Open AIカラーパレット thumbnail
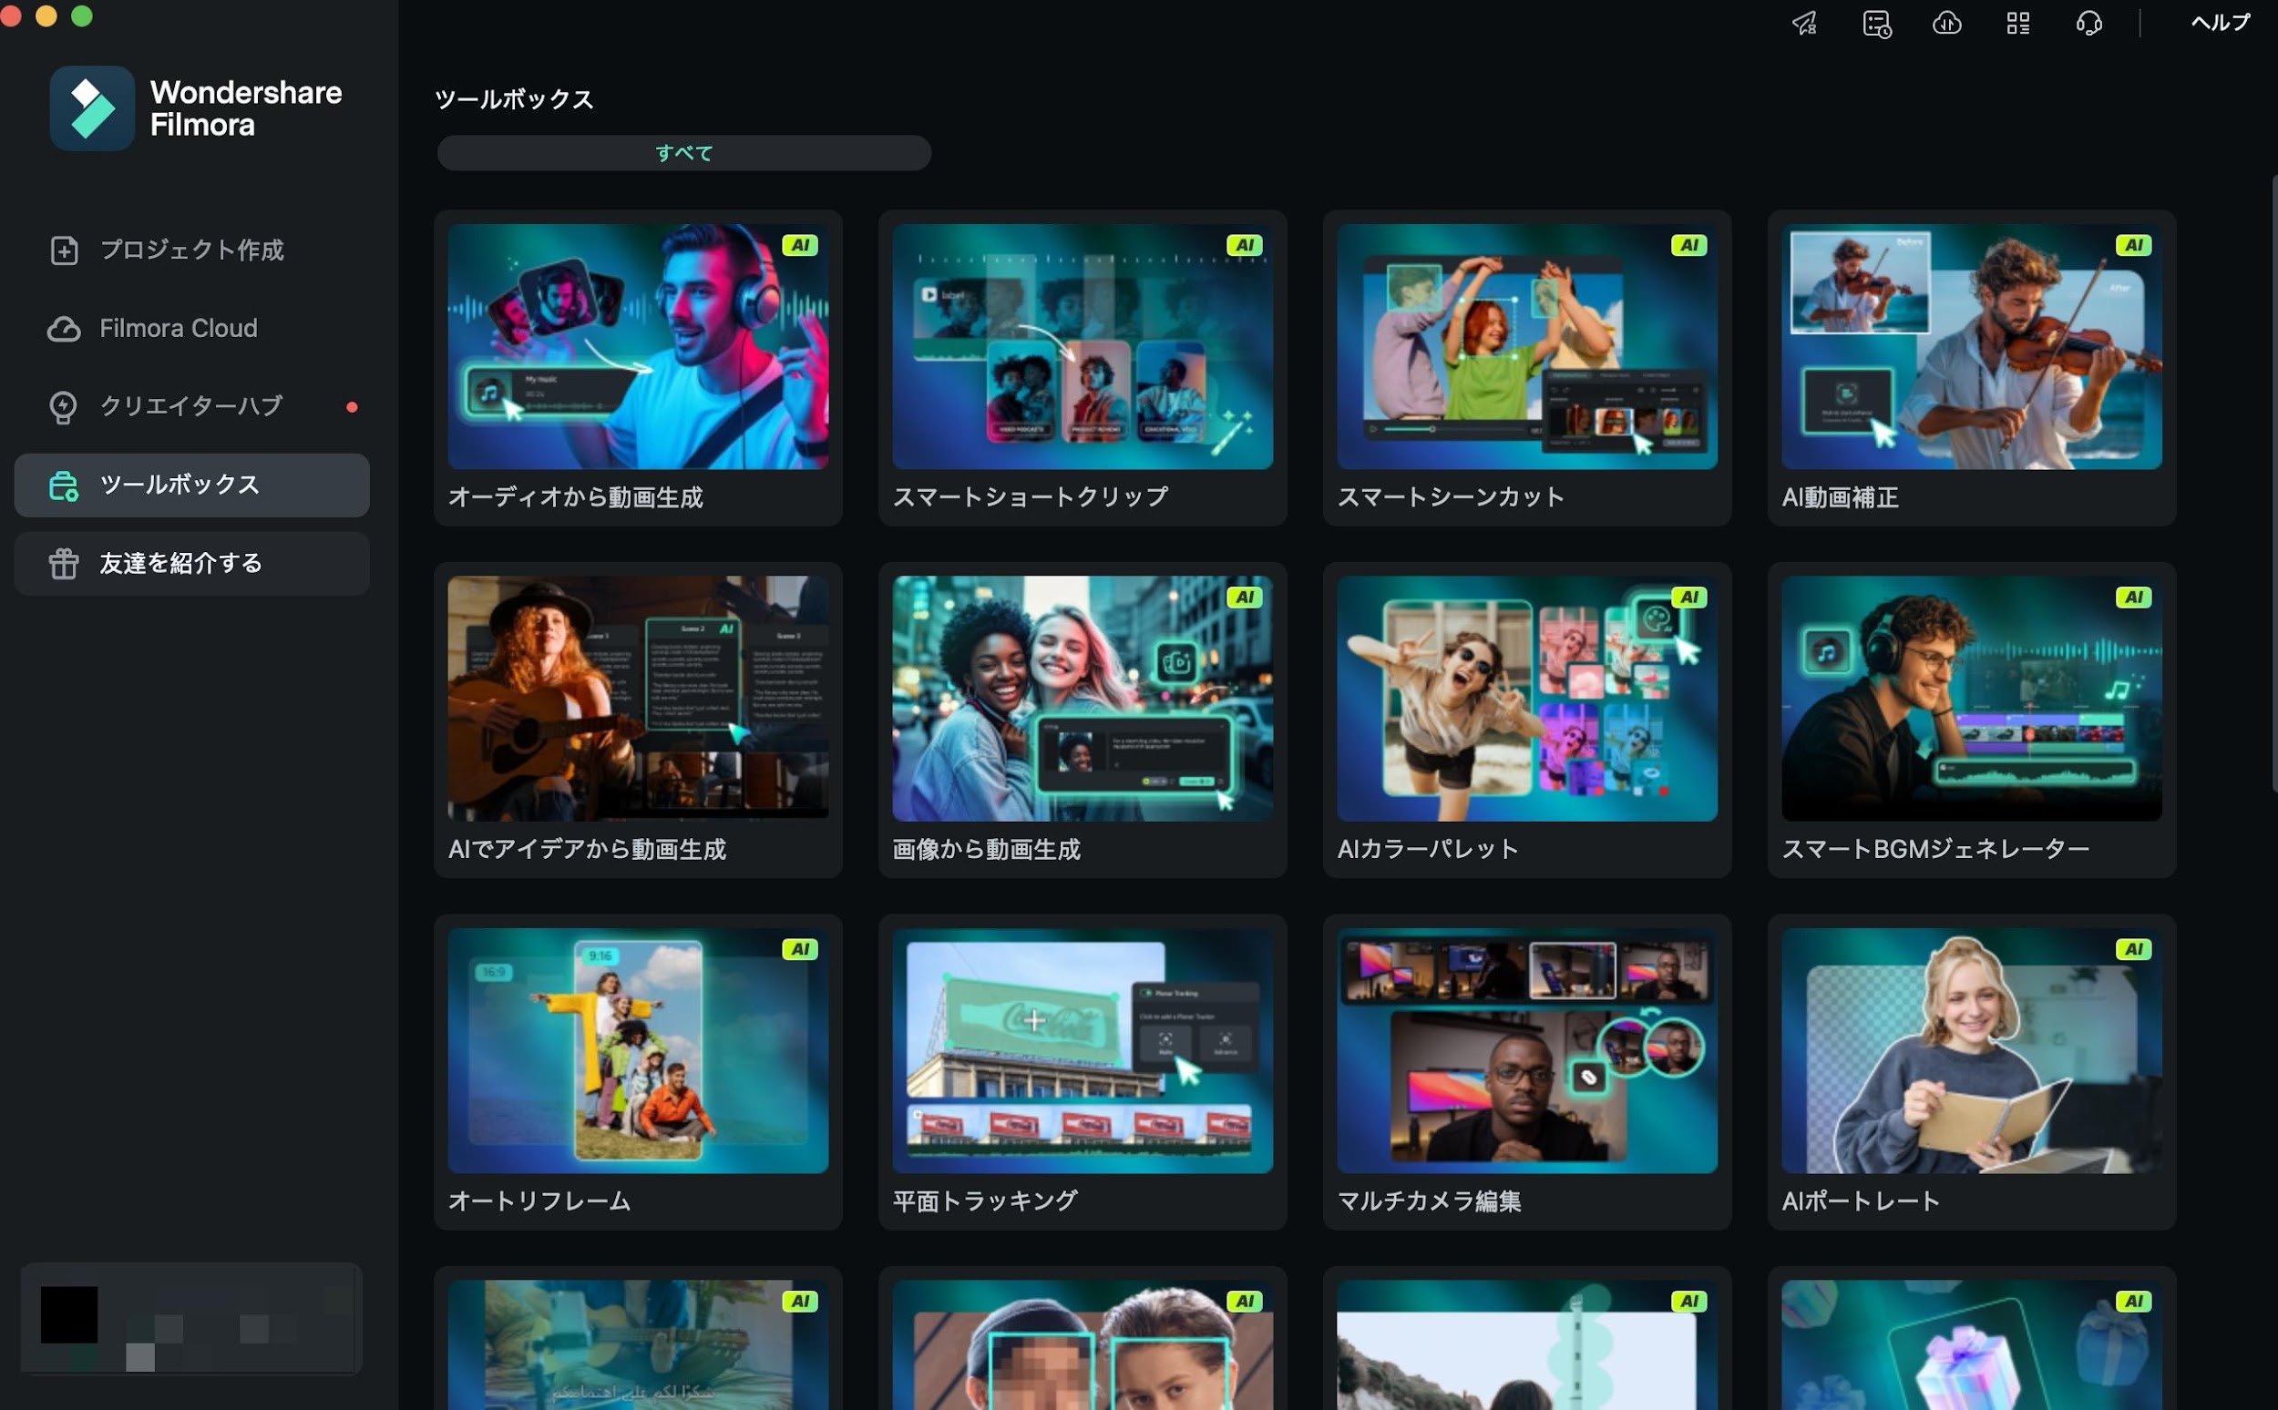The image size is (2278, 1410). click(1527, 699)
